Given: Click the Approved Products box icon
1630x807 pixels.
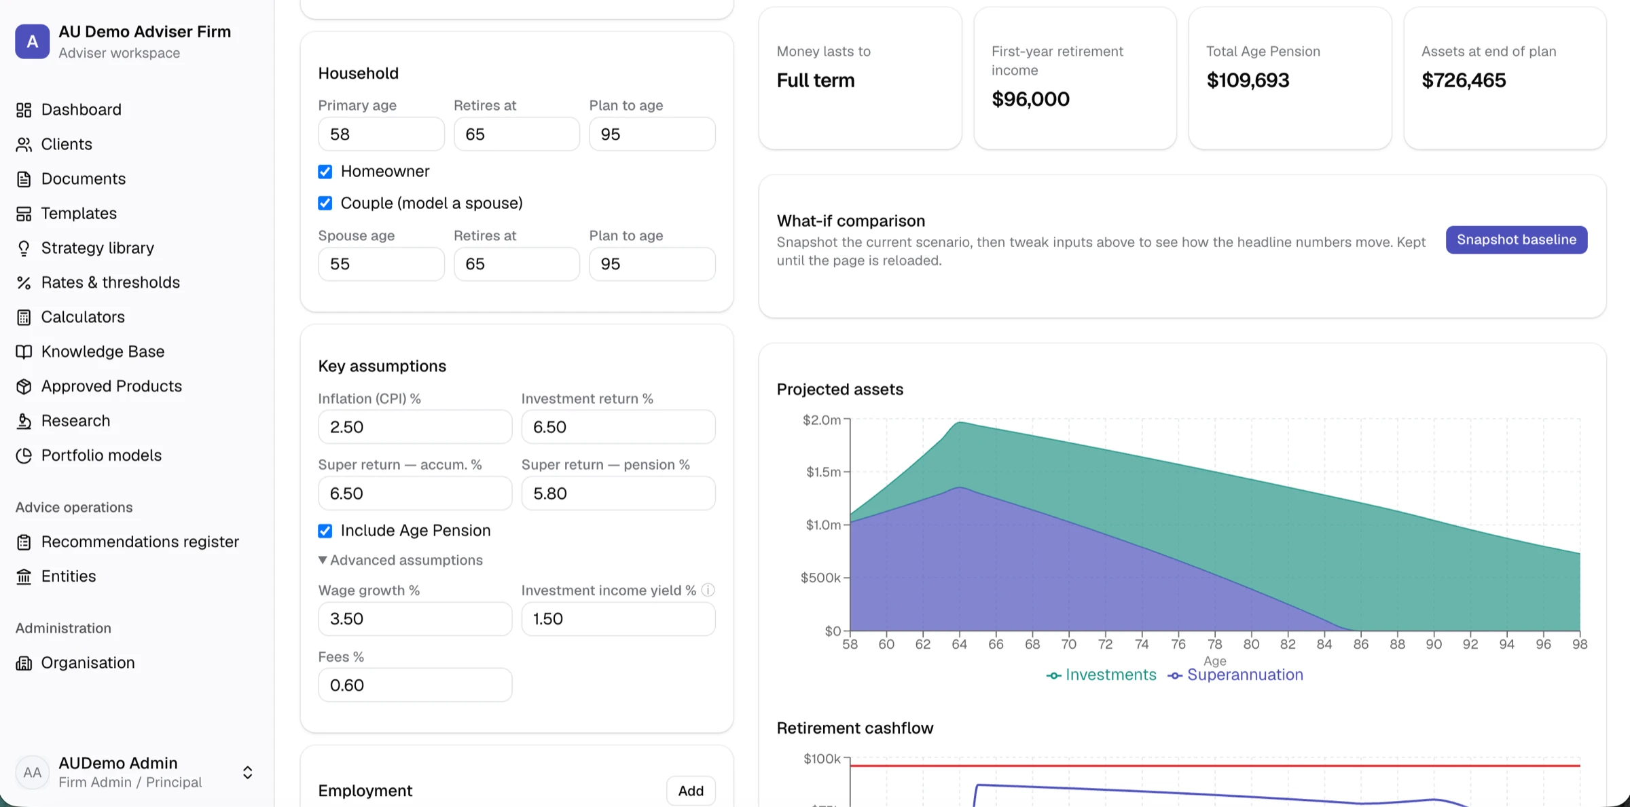Looking at the screenshot, I should pos(24,386).
